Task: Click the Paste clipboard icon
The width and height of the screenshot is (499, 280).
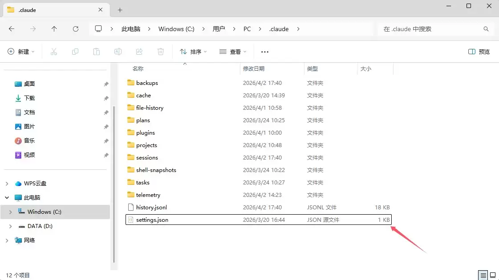Action: 97,52
